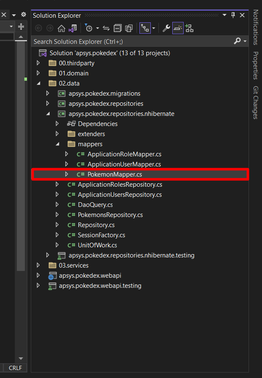Click the Show All Files icon
This screenshot has height=378, width=262.
pyautogui.click(x=129, y=28)
